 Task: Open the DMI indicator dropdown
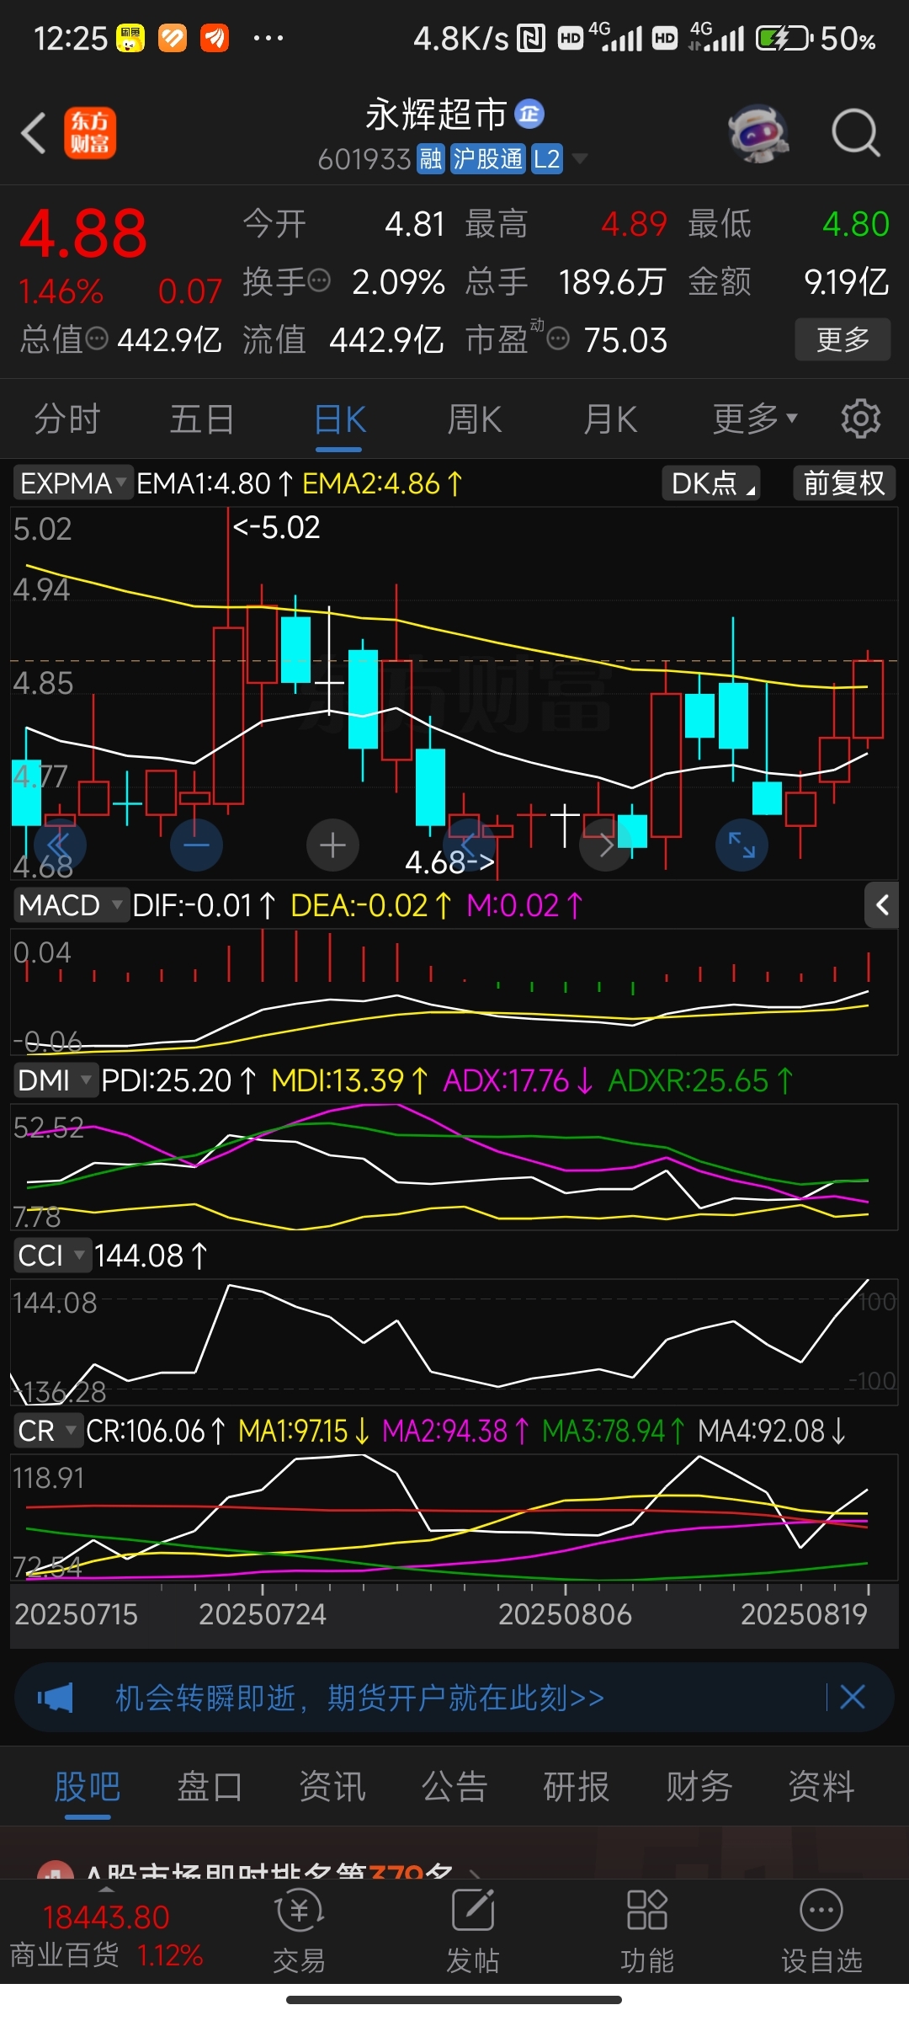pyautogui.click(x=56, y=1080)
